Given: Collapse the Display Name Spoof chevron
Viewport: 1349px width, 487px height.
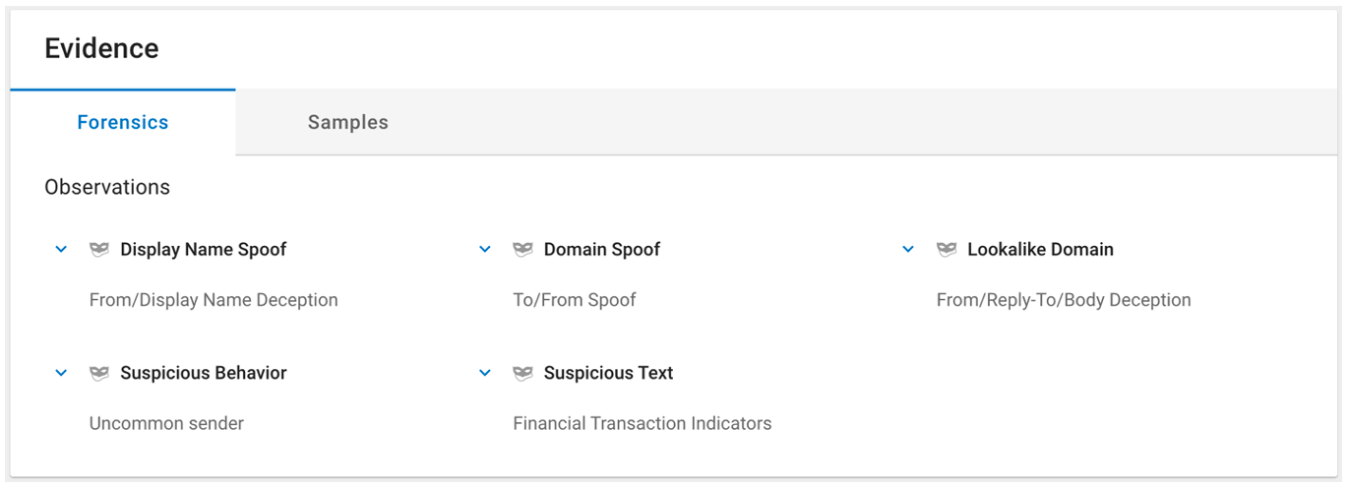Looking at the screenshot, I should (x=61, y=250).
